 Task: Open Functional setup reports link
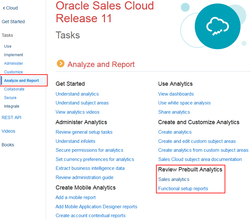[183, 189]
